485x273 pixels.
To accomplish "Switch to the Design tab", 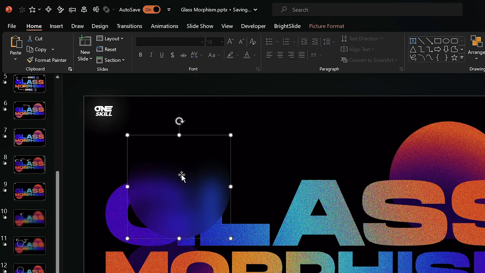I will pyautogui.click(x=100, y=26).
